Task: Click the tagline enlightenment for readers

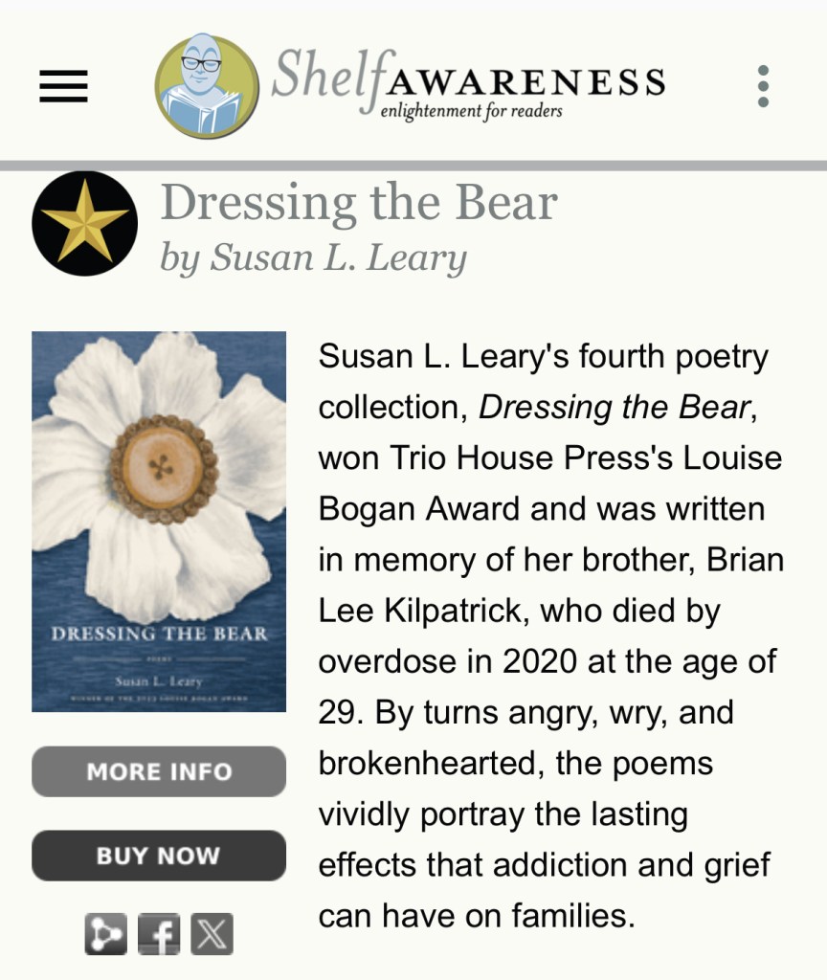Action: (x=471, y=111)
